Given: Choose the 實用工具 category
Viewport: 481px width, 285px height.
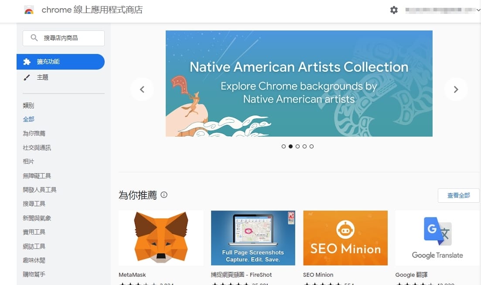Looking at the screenshot, I should coord(34,232).
